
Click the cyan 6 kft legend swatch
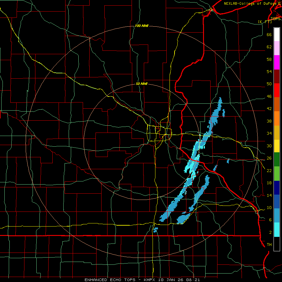277,230
